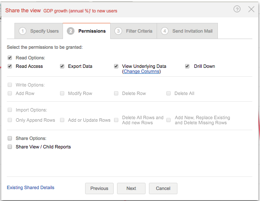Screen dimensions: 260x201
Task: Click the help question mark icon
Action: tap(237, 9)
